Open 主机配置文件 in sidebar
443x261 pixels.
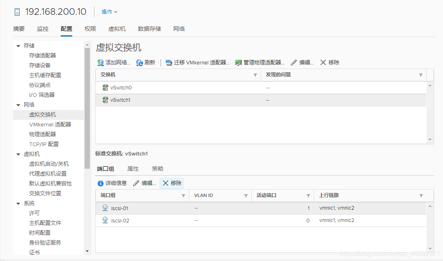[x=45, y=223]
